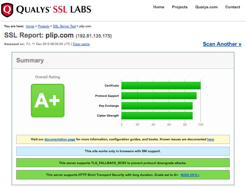Click the TLS_FALLBACK_SCSV notice banner
246x187 pixels.
click(123, 163)
